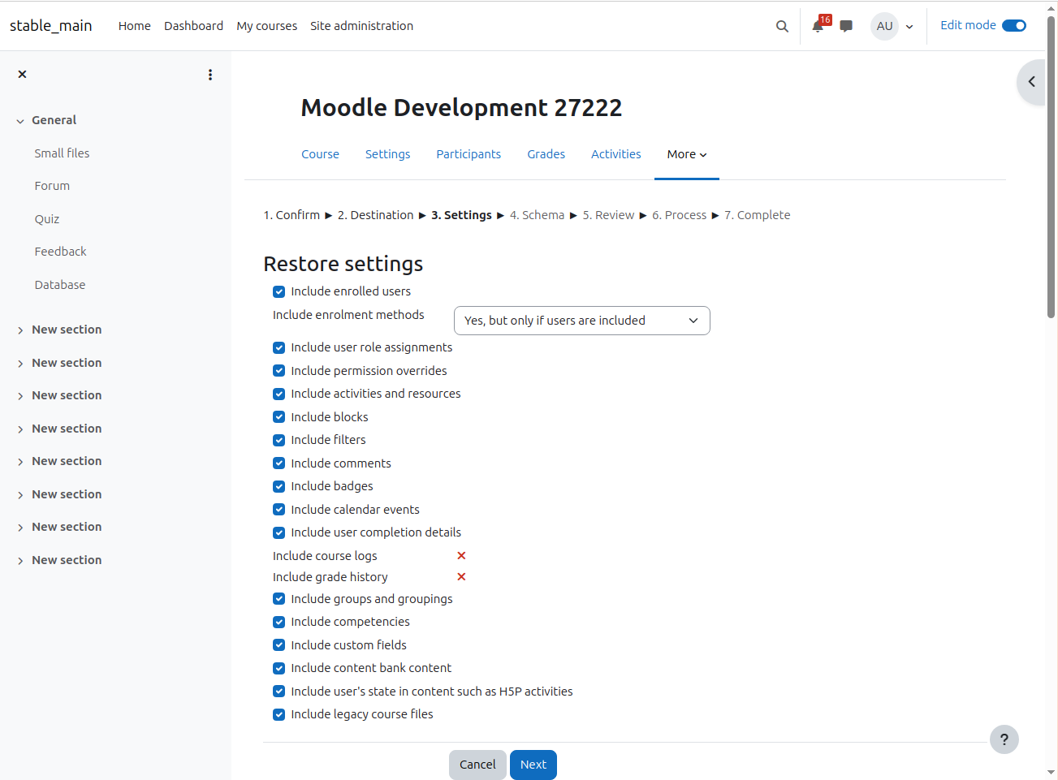This screenshot has width=1058, height=780.
Task: Click the Cancel button
Action: pos(477,765)
